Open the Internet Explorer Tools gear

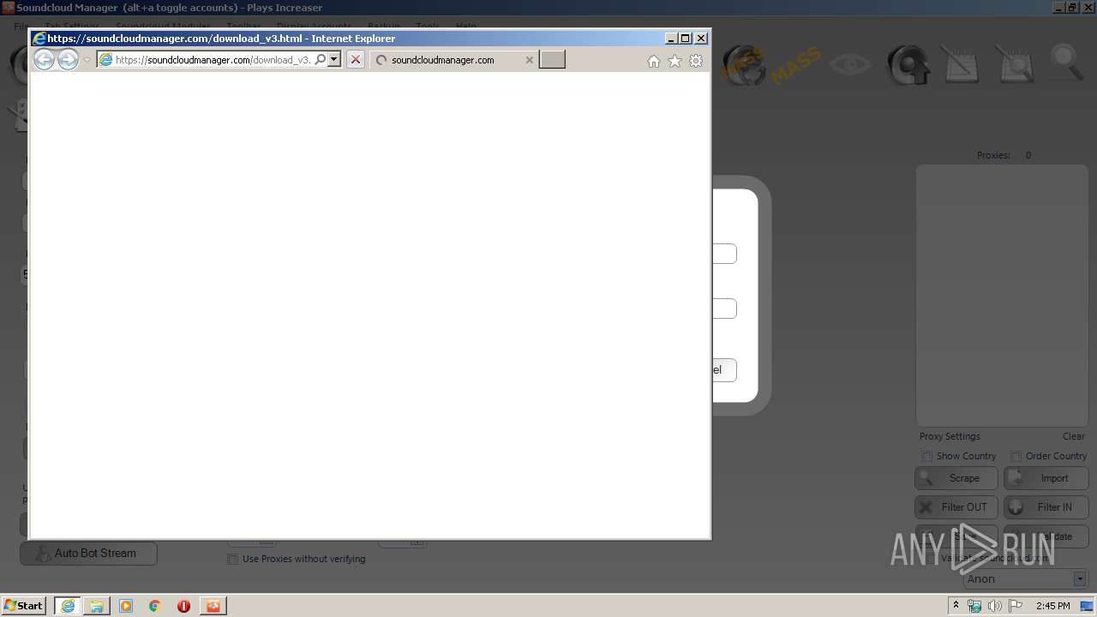point(696,61)
